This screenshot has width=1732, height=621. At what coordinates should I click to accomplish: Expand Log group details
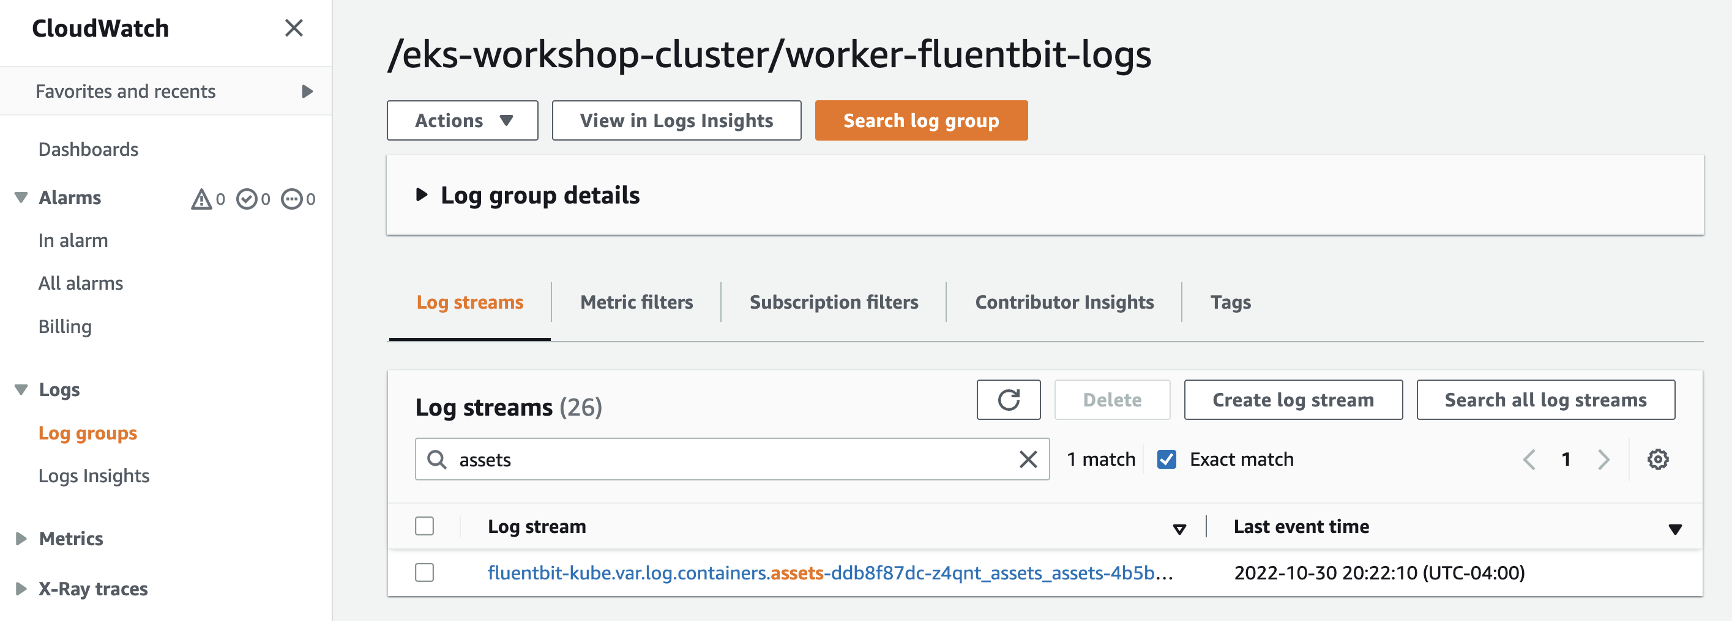pos(422,195)
